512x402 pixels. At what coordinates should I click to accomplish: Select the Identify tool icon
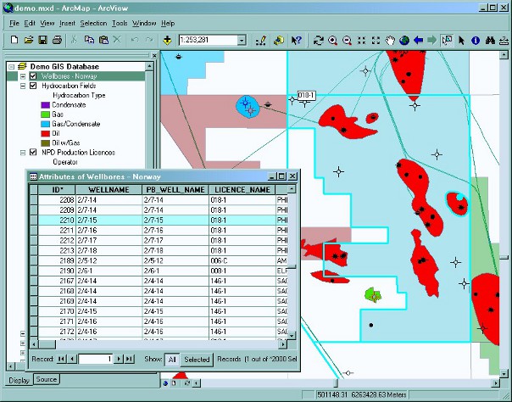[x=475, y=40]
